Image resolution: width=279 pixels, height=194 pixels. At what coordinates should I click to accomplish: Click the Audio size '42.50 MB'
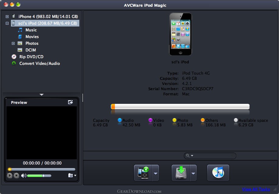tap(131, 125)
